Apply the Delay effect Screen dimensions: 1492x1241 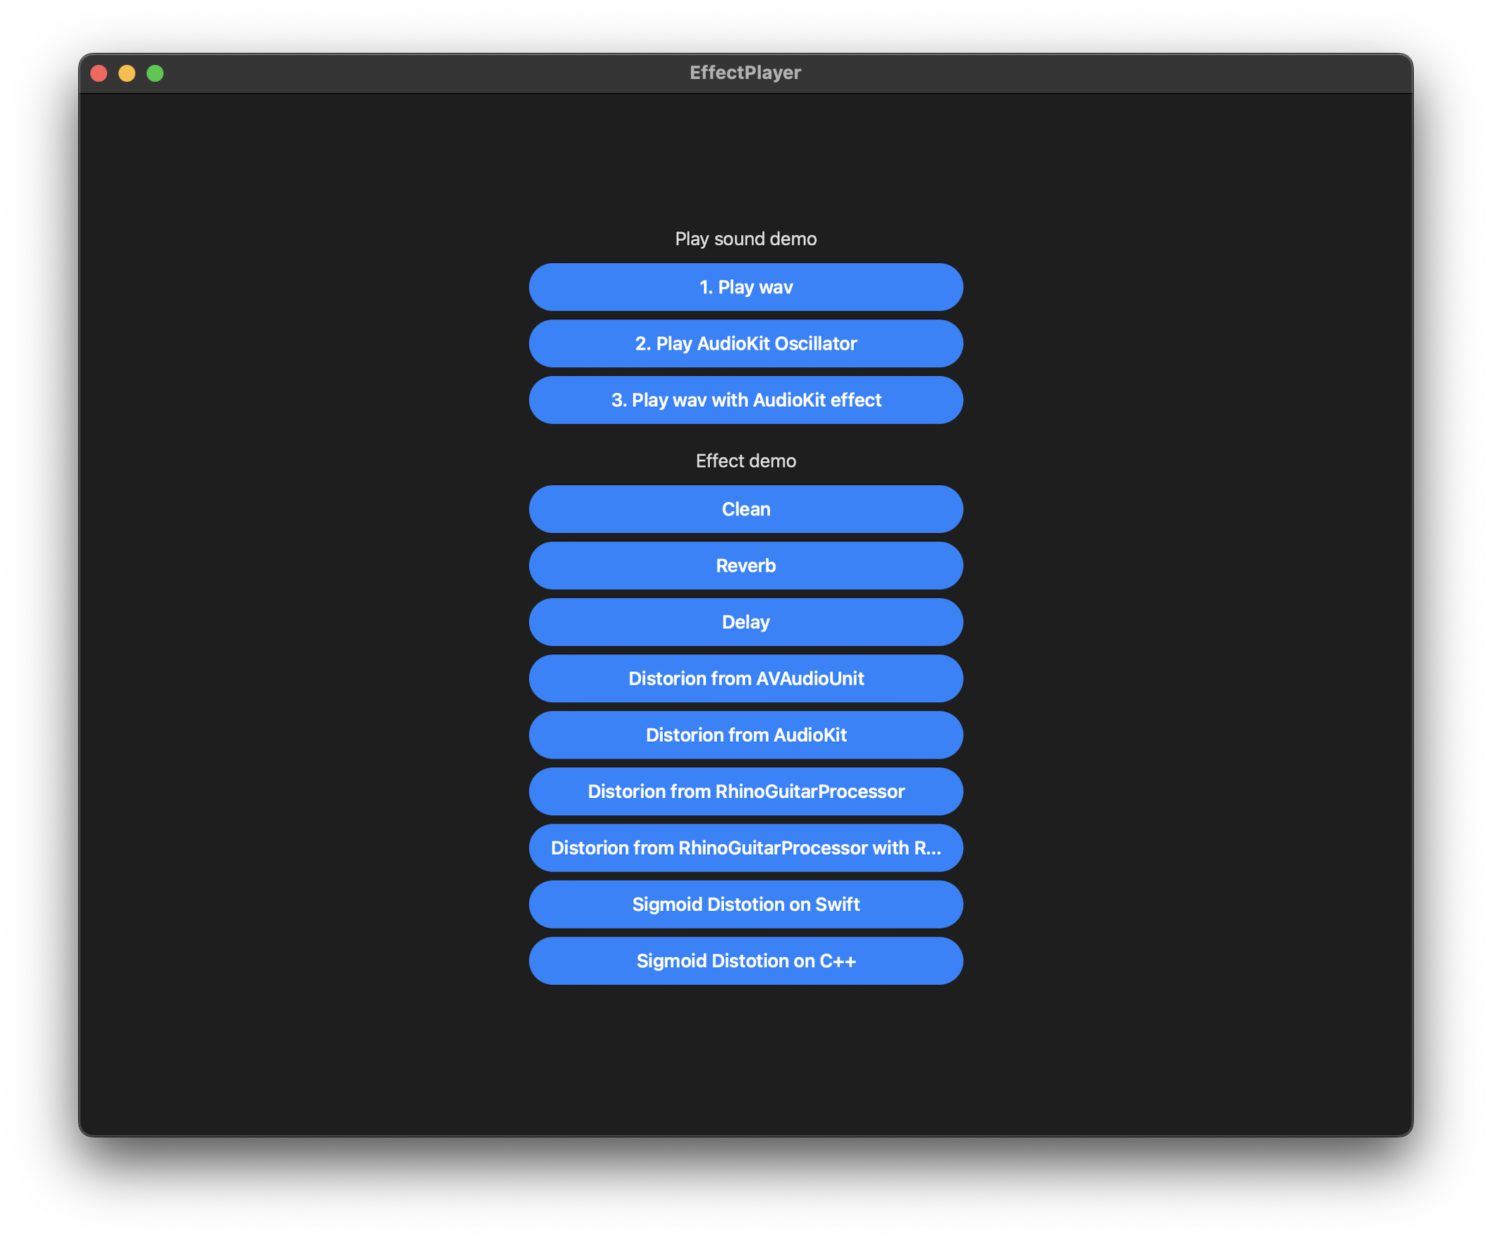(746, 622)
